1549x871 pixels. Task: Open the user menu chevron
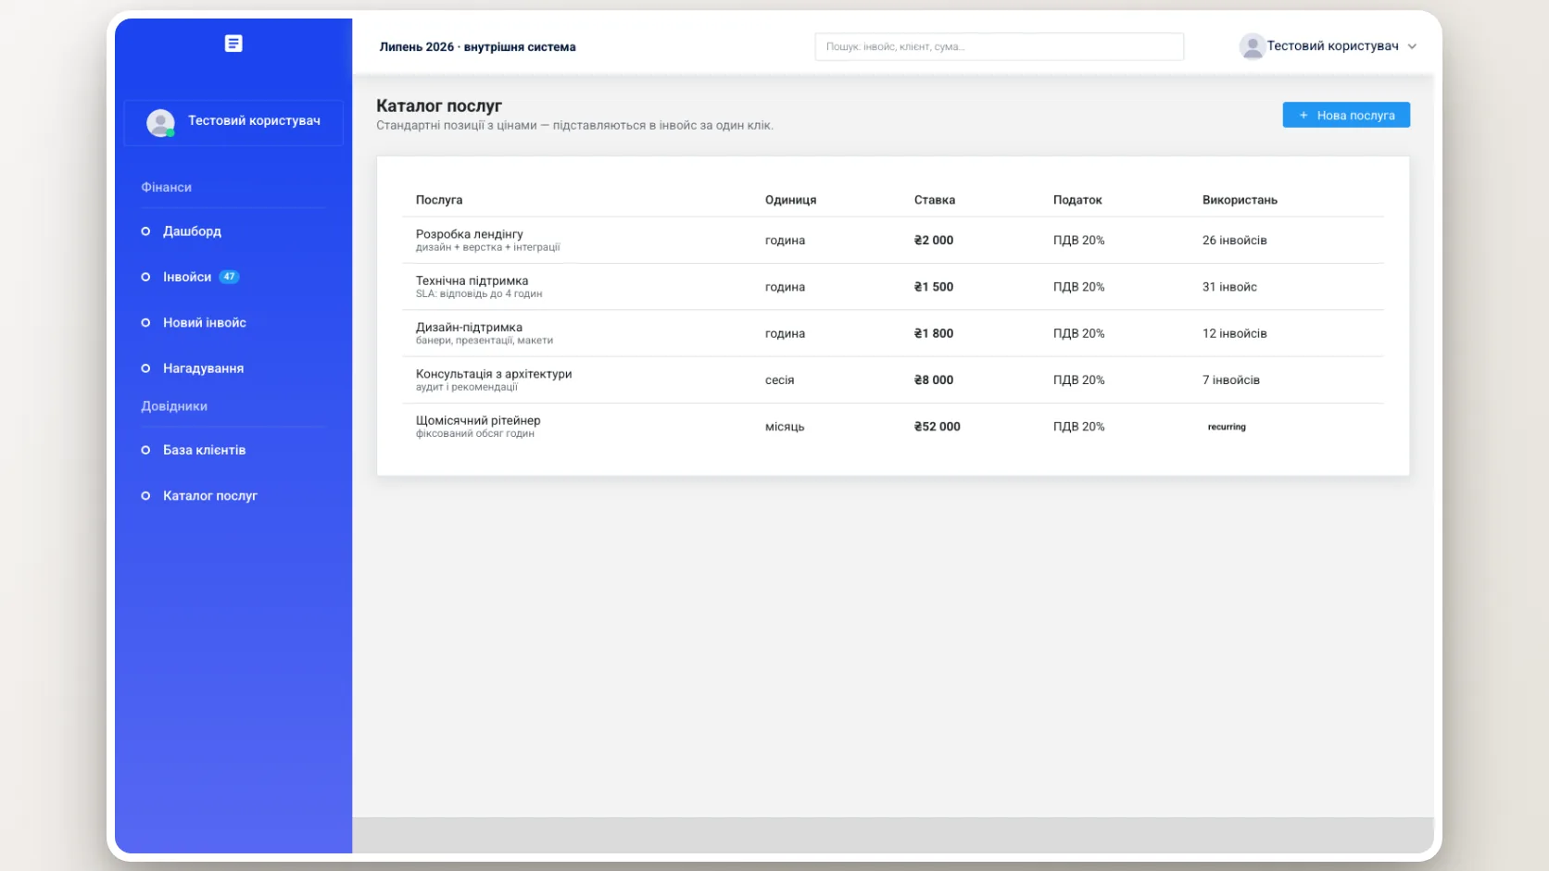(1412, 46)
